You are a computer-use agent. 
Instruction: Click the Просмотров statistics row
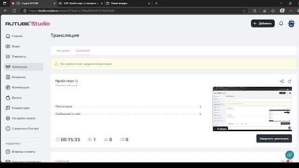coord(128,106)
